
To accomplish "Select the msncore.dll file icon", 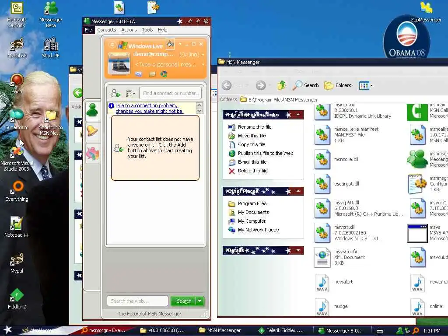I will pyautogui.click(x=322, y=159).
